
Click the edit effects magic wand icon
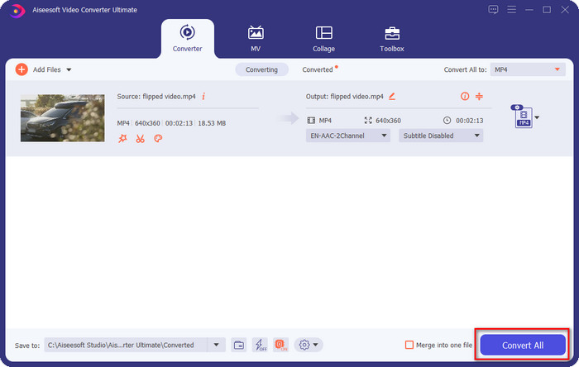(x=122, y=139)
